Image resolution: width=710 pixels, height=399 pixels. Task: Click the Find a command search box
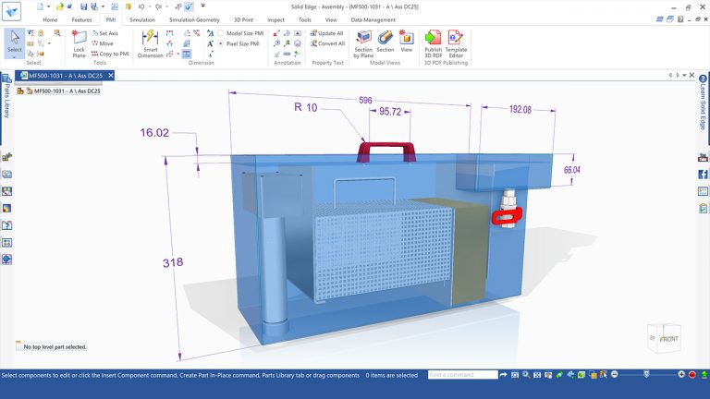pos(461,375)
